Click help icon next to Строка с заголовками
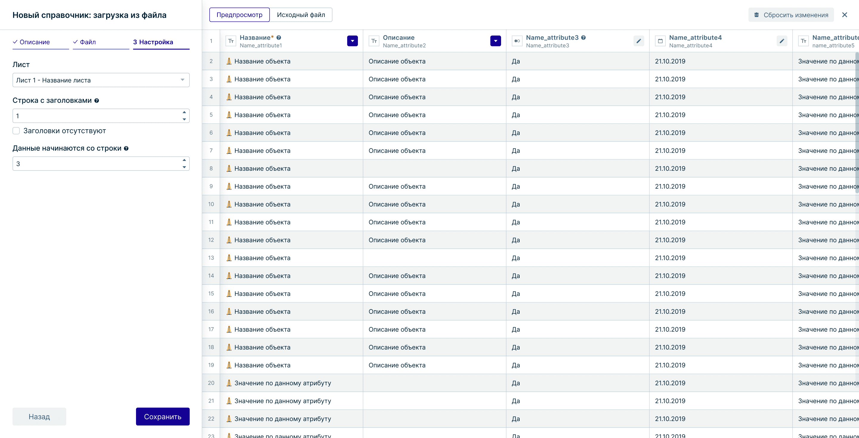The height and width of the screenshot is (438, 859). [97, 101]
